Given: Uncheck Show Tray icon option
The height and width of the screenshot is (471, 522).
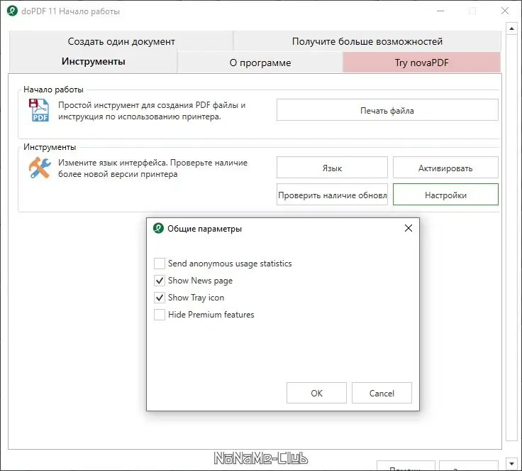Looking at the screenshot, I should coord(160,298).
